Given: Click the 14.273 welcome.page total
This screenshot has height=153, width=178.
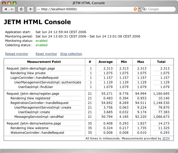Looking at the screenshot, I should pyautogui.click(x=164, y=123).
